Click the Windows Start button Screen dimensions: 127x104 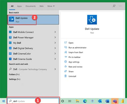(3, 101)
